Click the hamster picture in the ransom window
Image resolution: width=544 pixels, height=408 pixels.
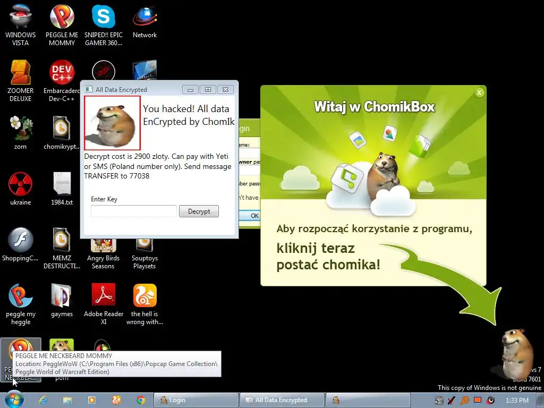pos(112,123)
